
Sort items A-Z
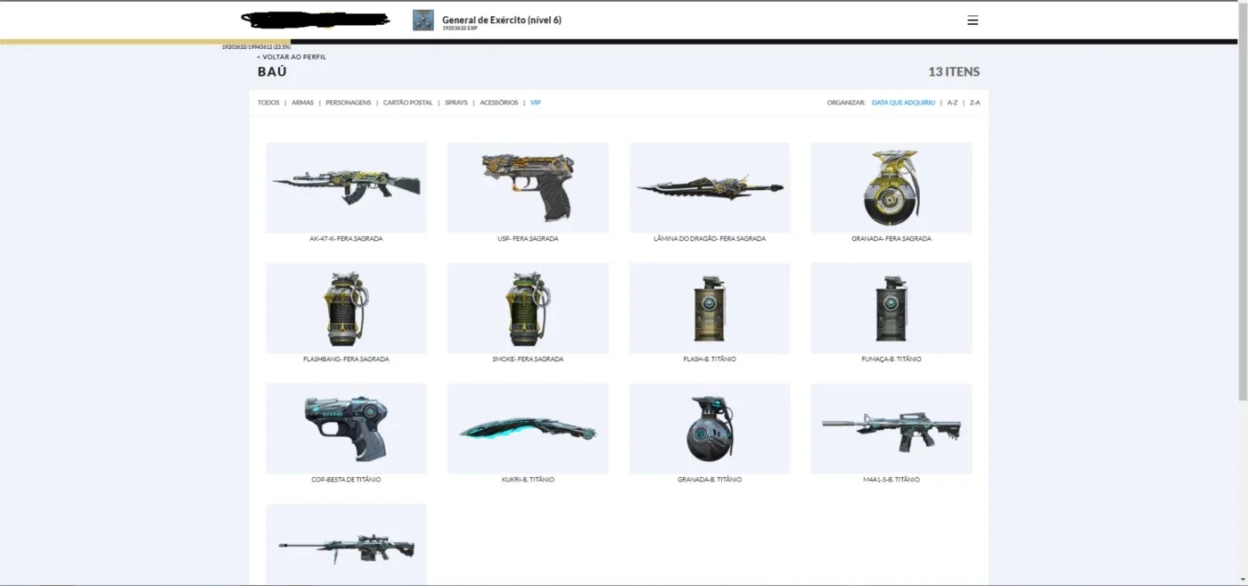952,103
